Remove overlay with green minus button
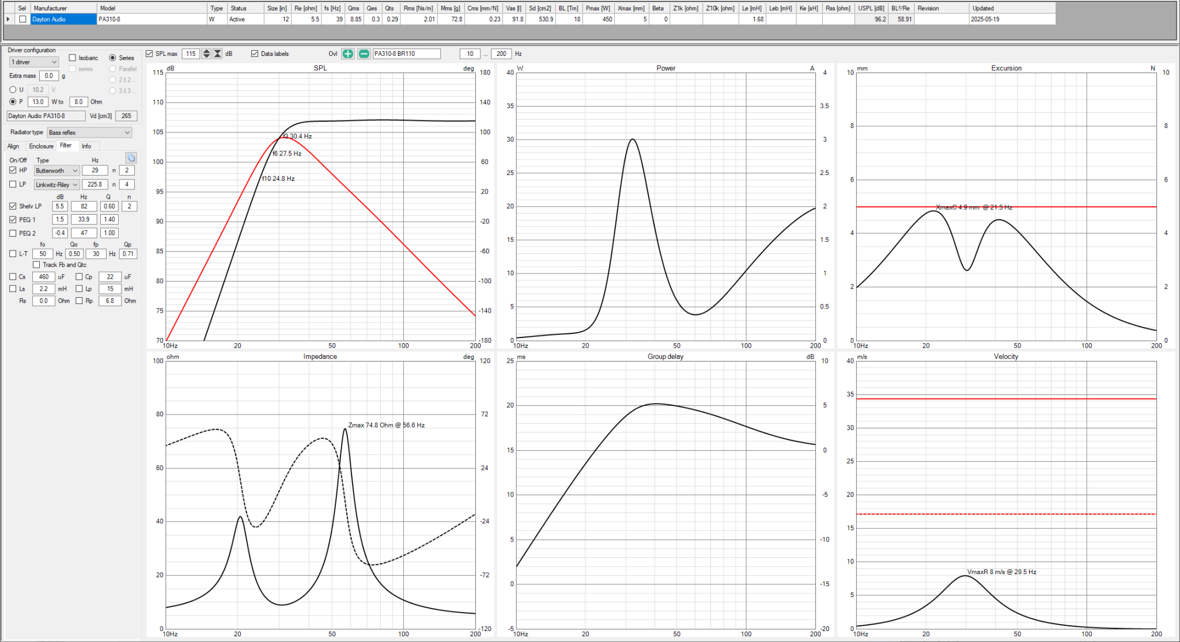Image resolution: width=1180 pixels, height=642 pixels. 364,54
